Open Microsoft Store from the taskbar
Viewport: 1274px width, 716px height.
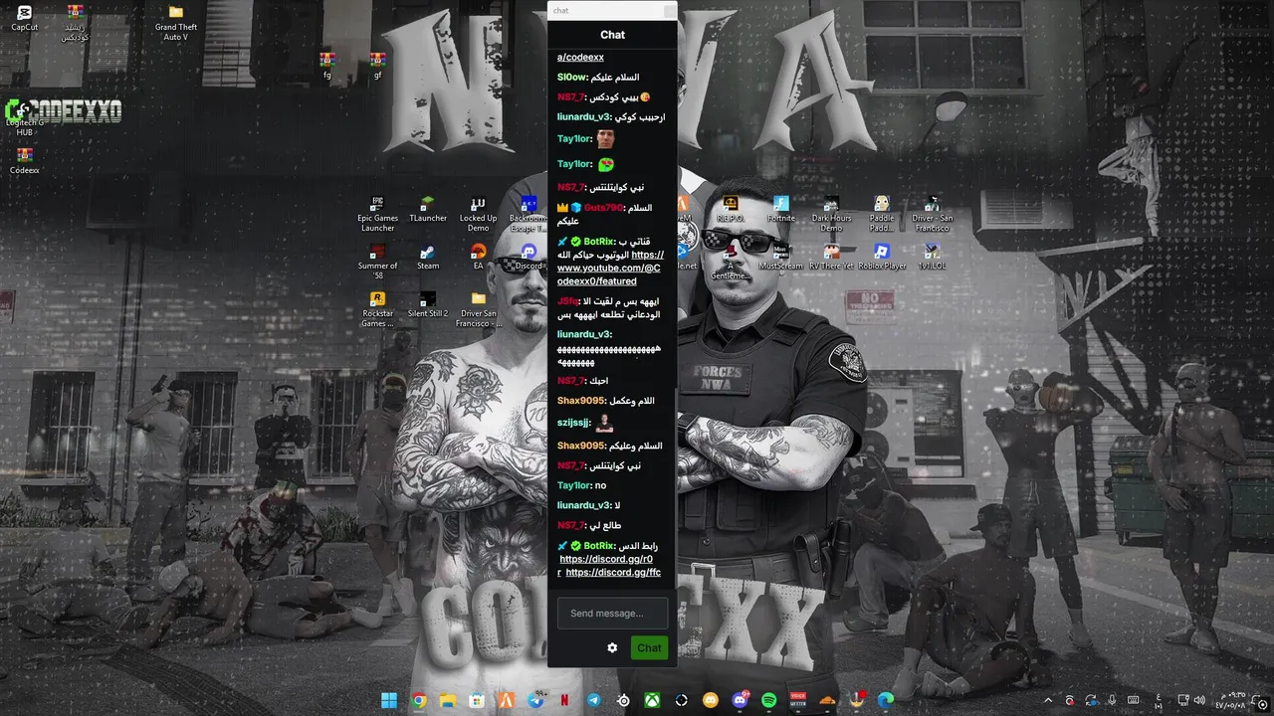pyautogui.click(x=477, y=700)
